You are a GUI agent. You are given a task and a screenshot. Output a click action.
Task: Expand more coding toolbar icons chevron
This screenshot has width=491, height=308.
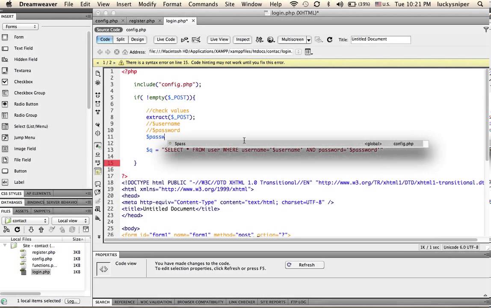(x=99, y=237)
